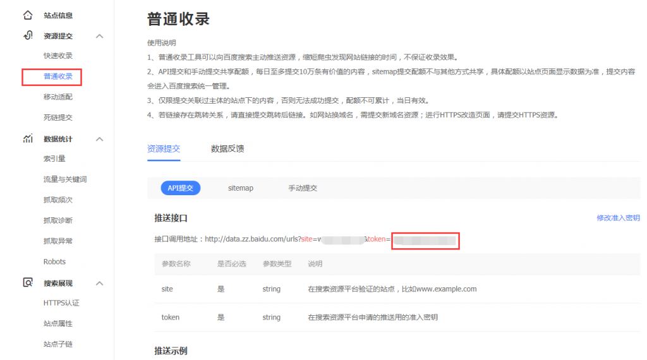The height and width of the screenshot is (360, 647).
Task: Open 站点子链 in the sidebar
Action: [57, 344]
